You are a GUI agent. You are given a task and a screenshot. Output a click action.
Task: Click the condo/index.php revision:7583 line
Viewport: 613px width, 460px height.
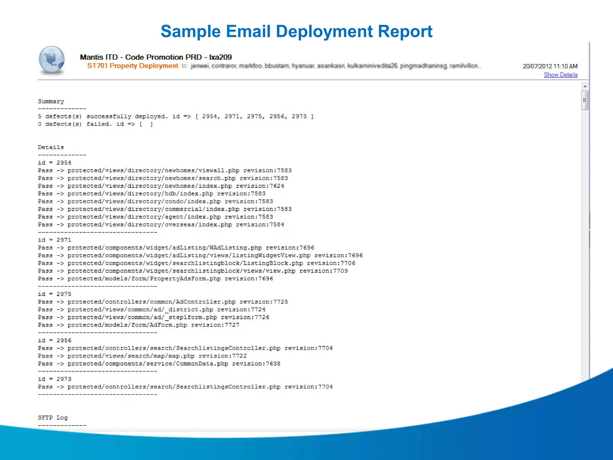point(155,201)
